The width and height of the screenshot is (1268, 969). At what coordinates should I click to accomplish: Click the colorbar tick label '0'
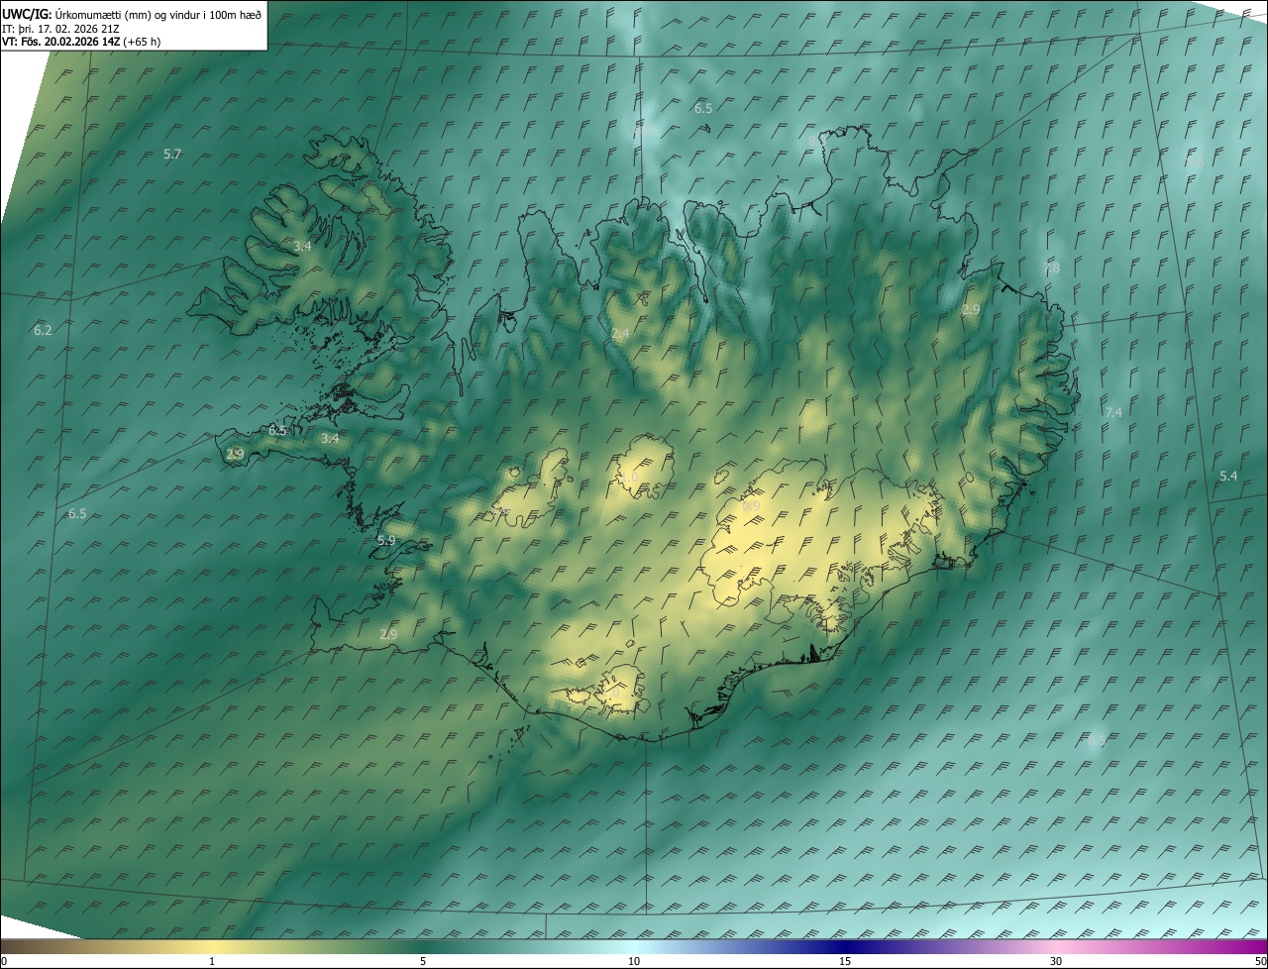click(4, 961)
